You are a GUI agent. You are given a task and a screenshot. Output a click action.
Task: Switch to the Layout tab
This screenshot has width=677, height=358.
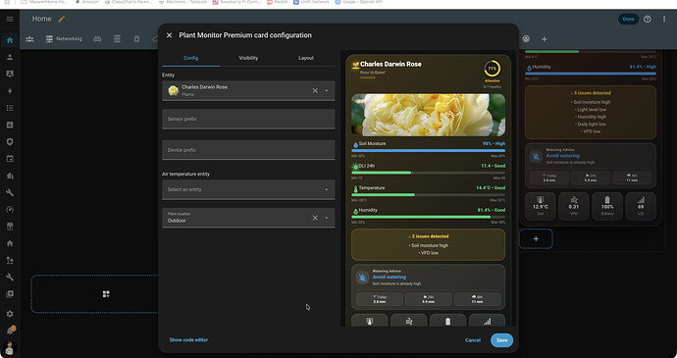tap(306, 58)
